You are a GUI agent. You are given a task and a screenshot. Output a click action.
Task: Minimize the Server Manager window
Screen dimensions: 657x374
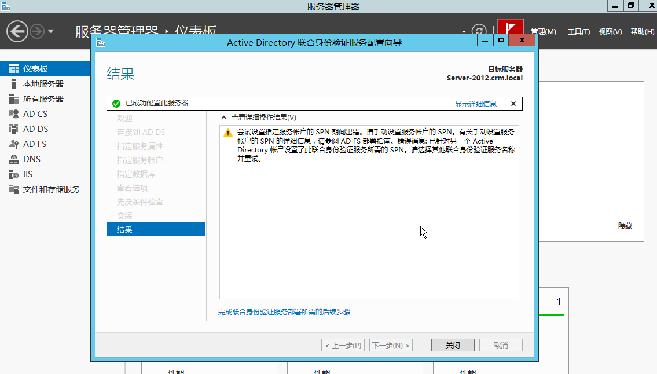pyautogui.click(x=615, y=5)
